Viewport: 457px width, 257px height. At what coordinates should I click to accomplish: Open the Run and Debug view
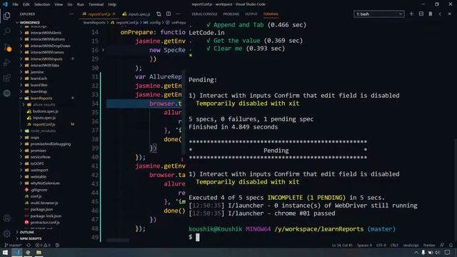click(6, 62)
